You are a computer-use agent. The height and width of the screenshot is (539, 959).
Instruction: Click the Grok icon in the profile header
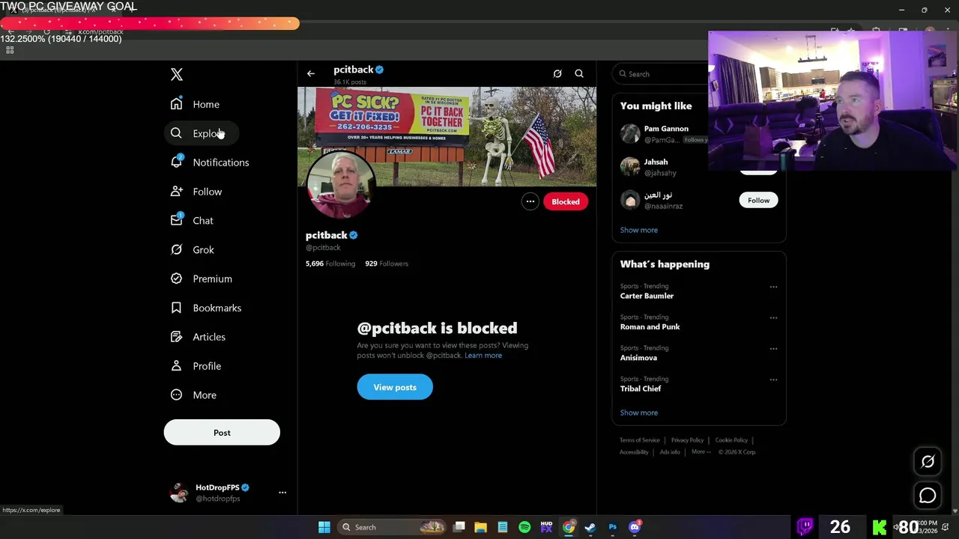pos(557,73)
